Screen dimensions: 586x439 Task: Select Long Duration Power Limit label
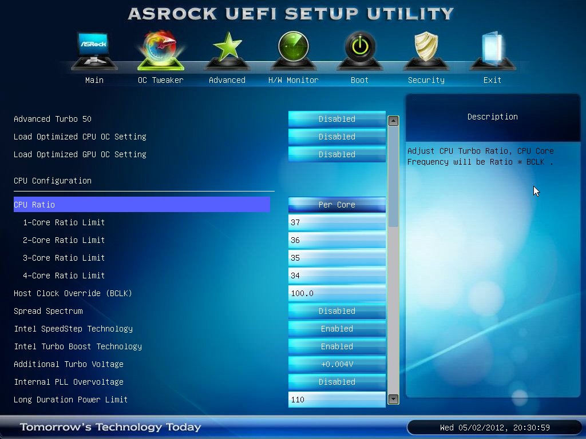(70, 400)
